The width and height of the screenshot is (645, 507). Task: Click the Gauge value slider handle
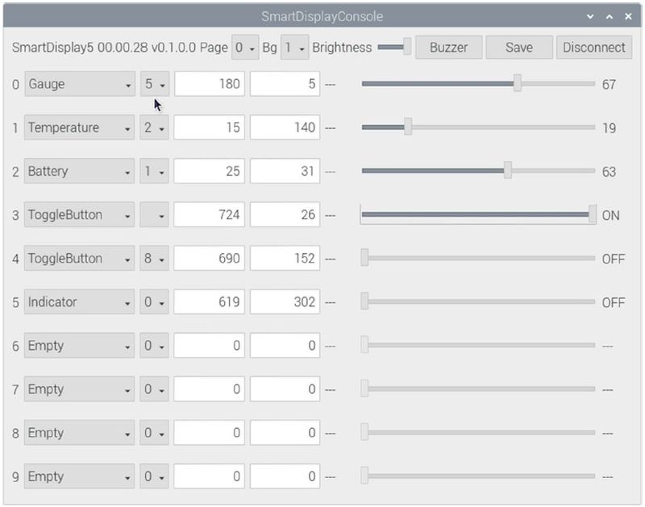point(518,84)
